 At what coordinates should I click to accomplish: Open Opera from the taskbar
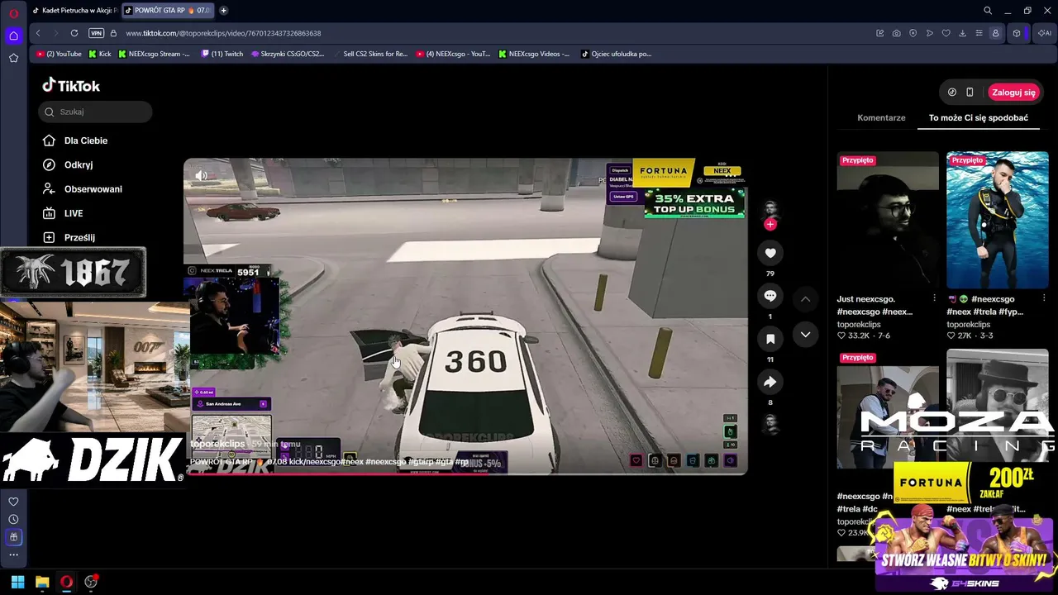66,582
